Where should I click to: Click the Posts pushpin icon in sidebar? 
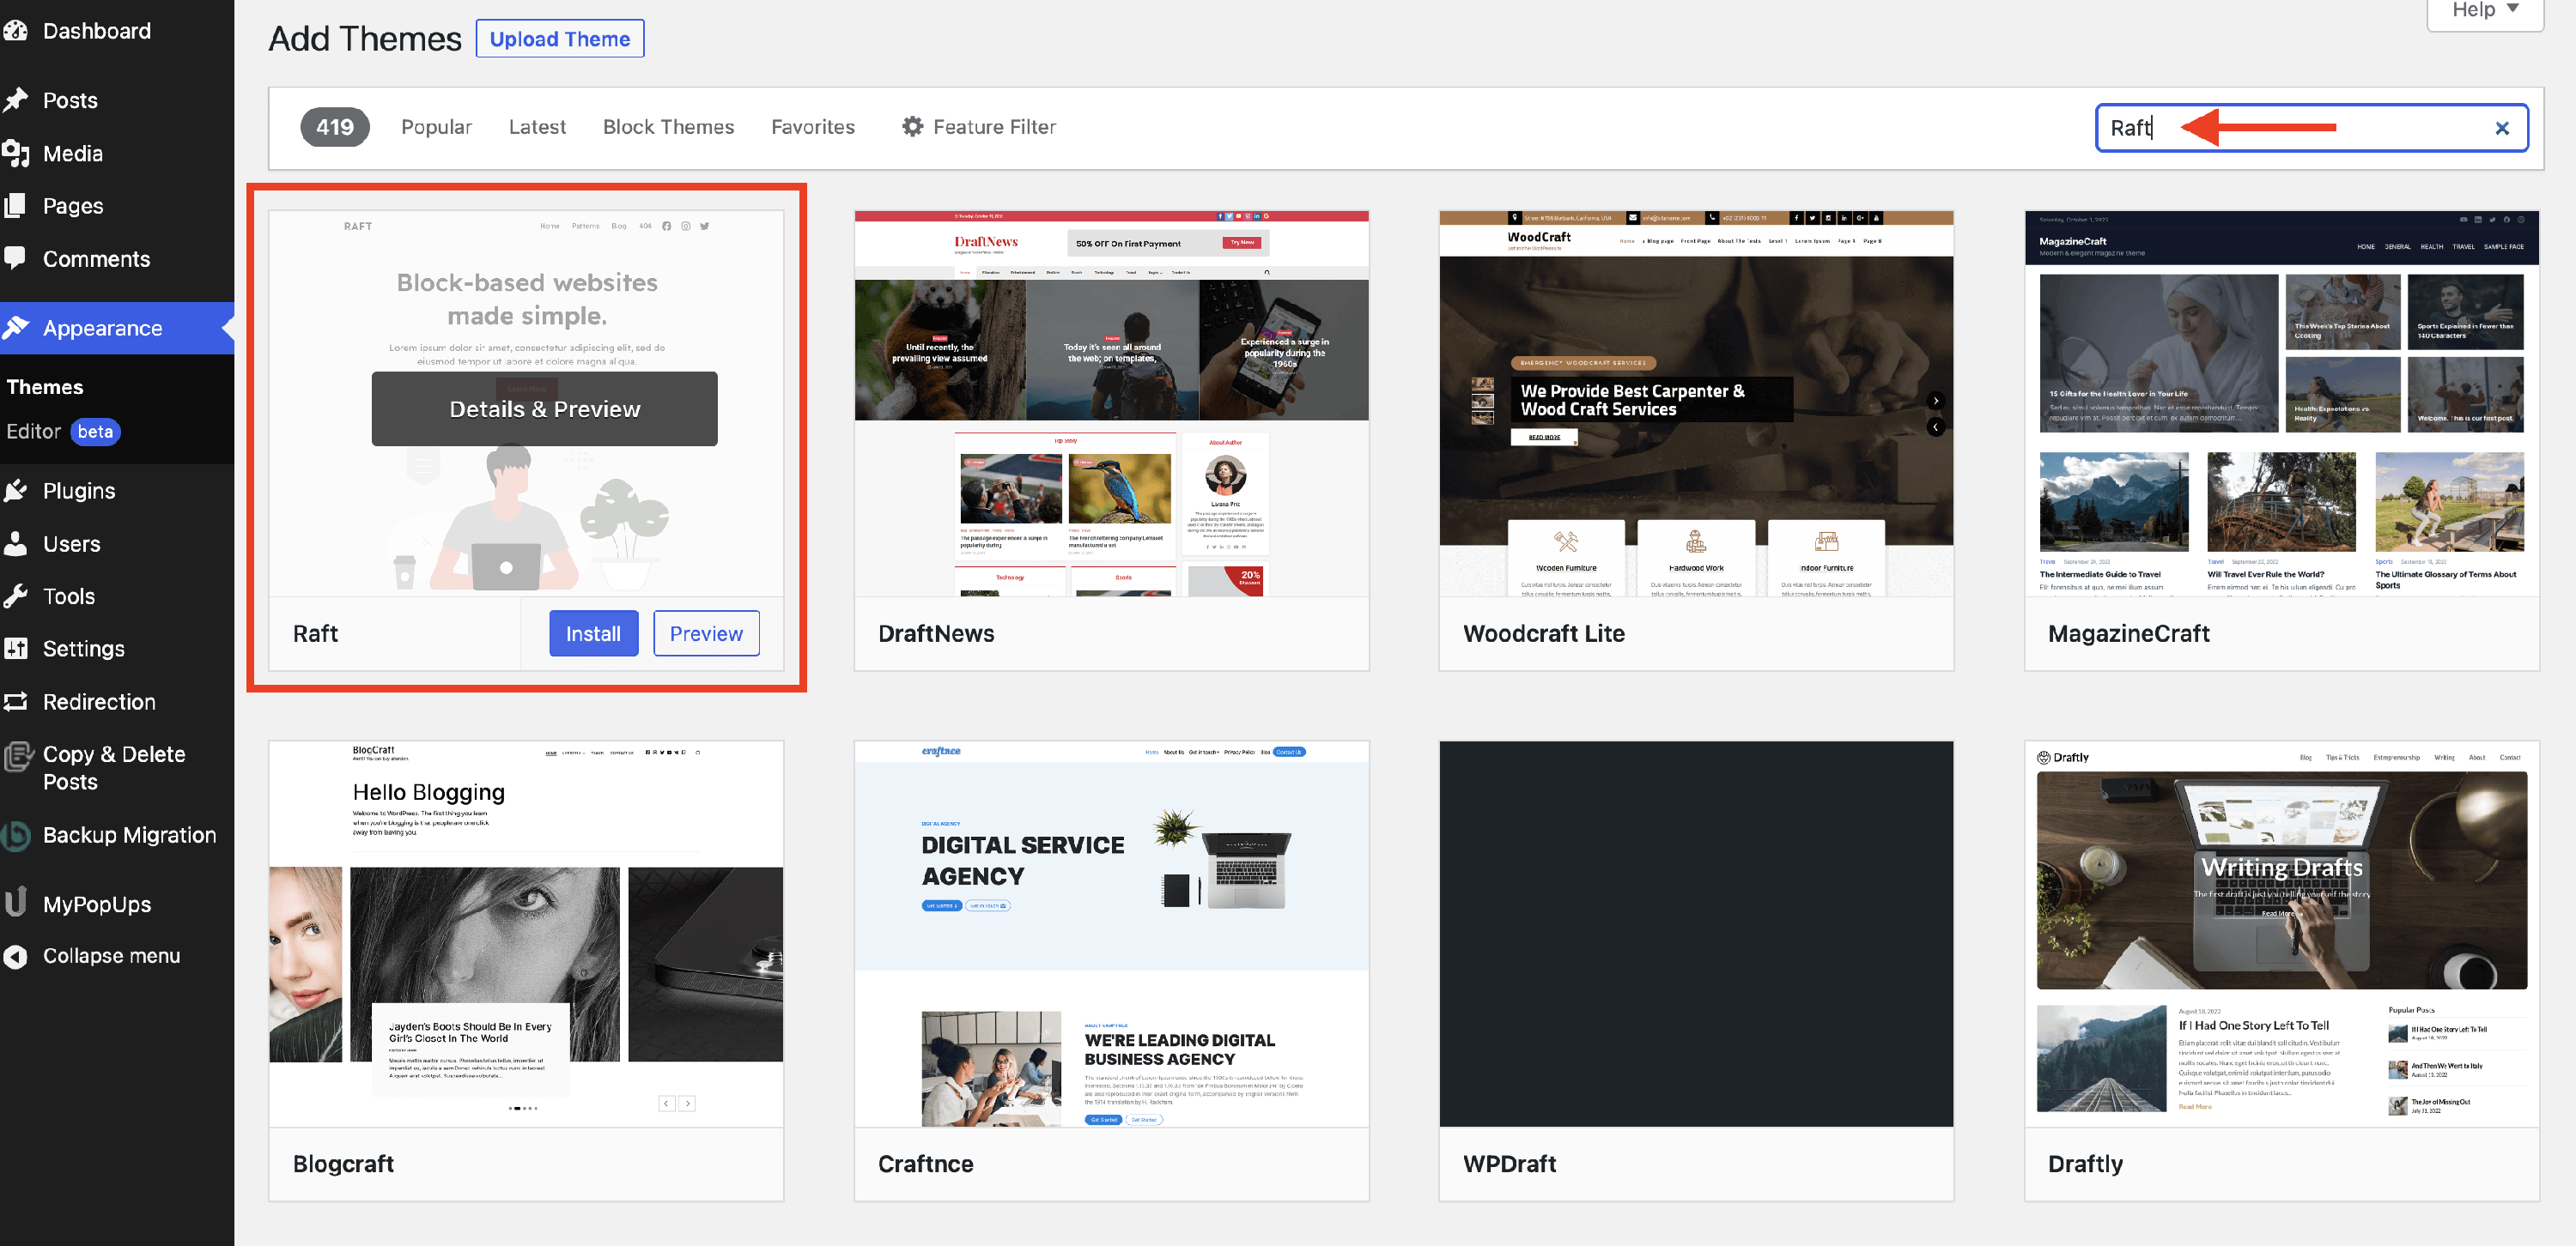click(x=16, y=100)
